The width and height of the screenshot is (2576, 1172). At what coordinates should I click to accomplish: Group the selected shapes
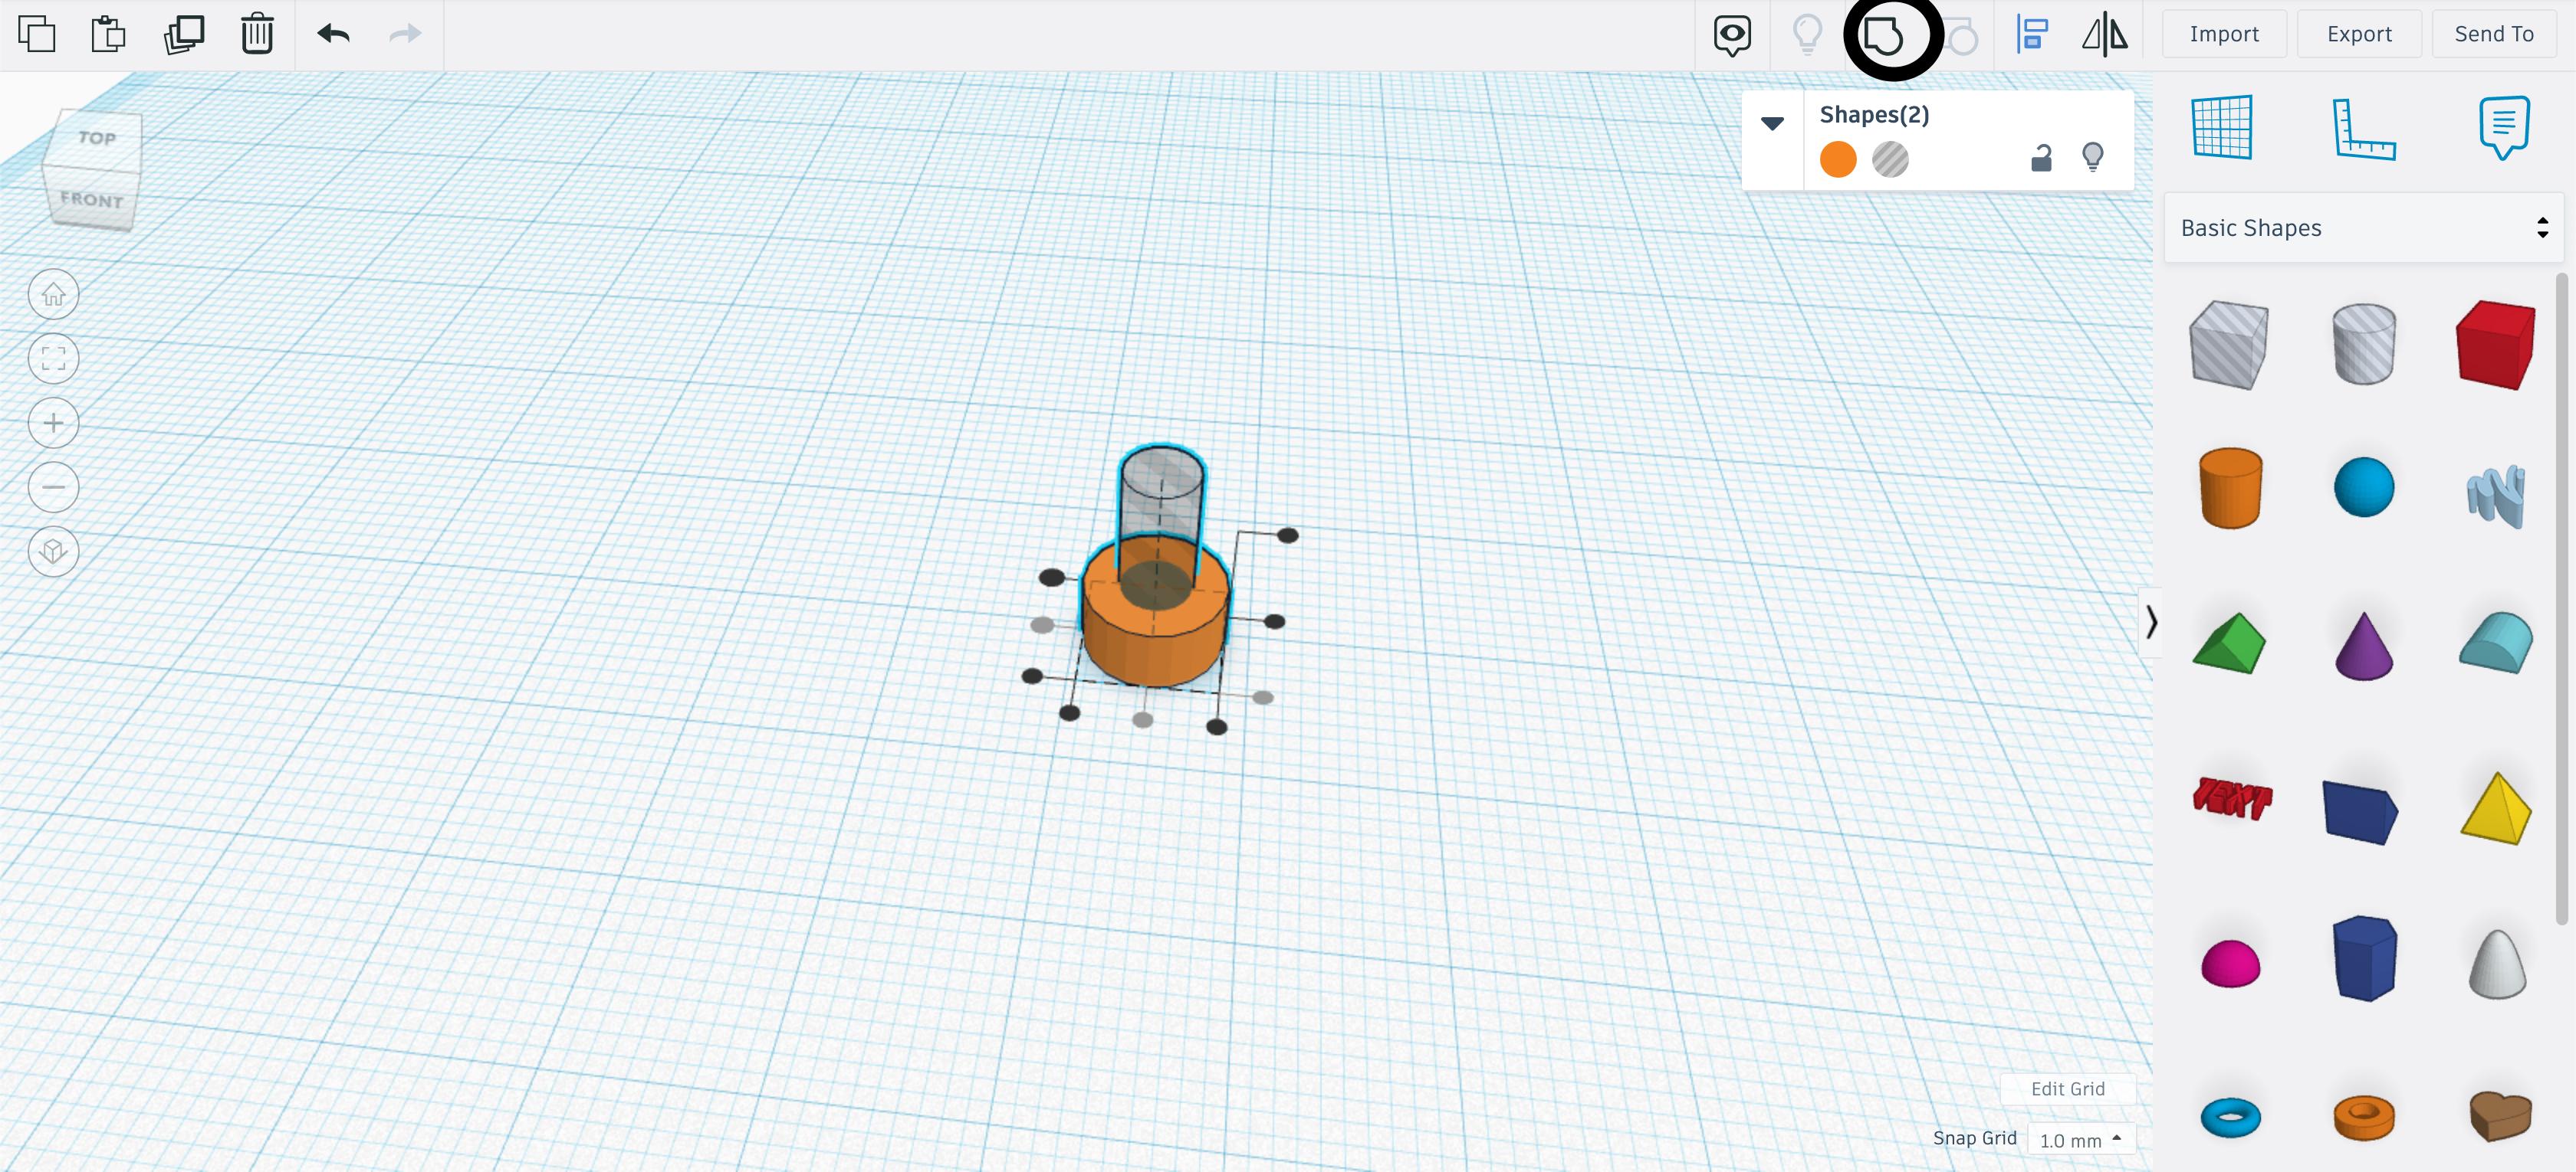tap(1883, 36)
